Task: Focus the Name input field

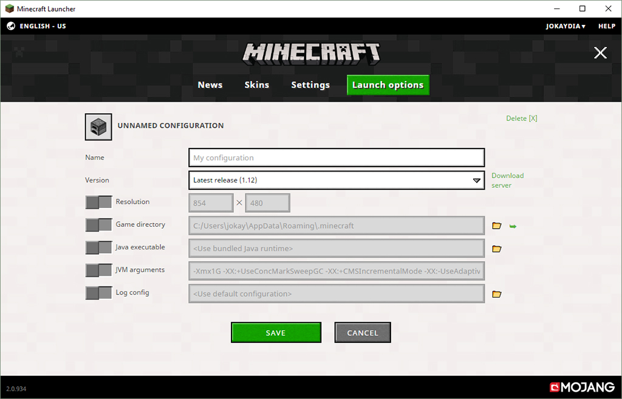Action: pos(337,158)
